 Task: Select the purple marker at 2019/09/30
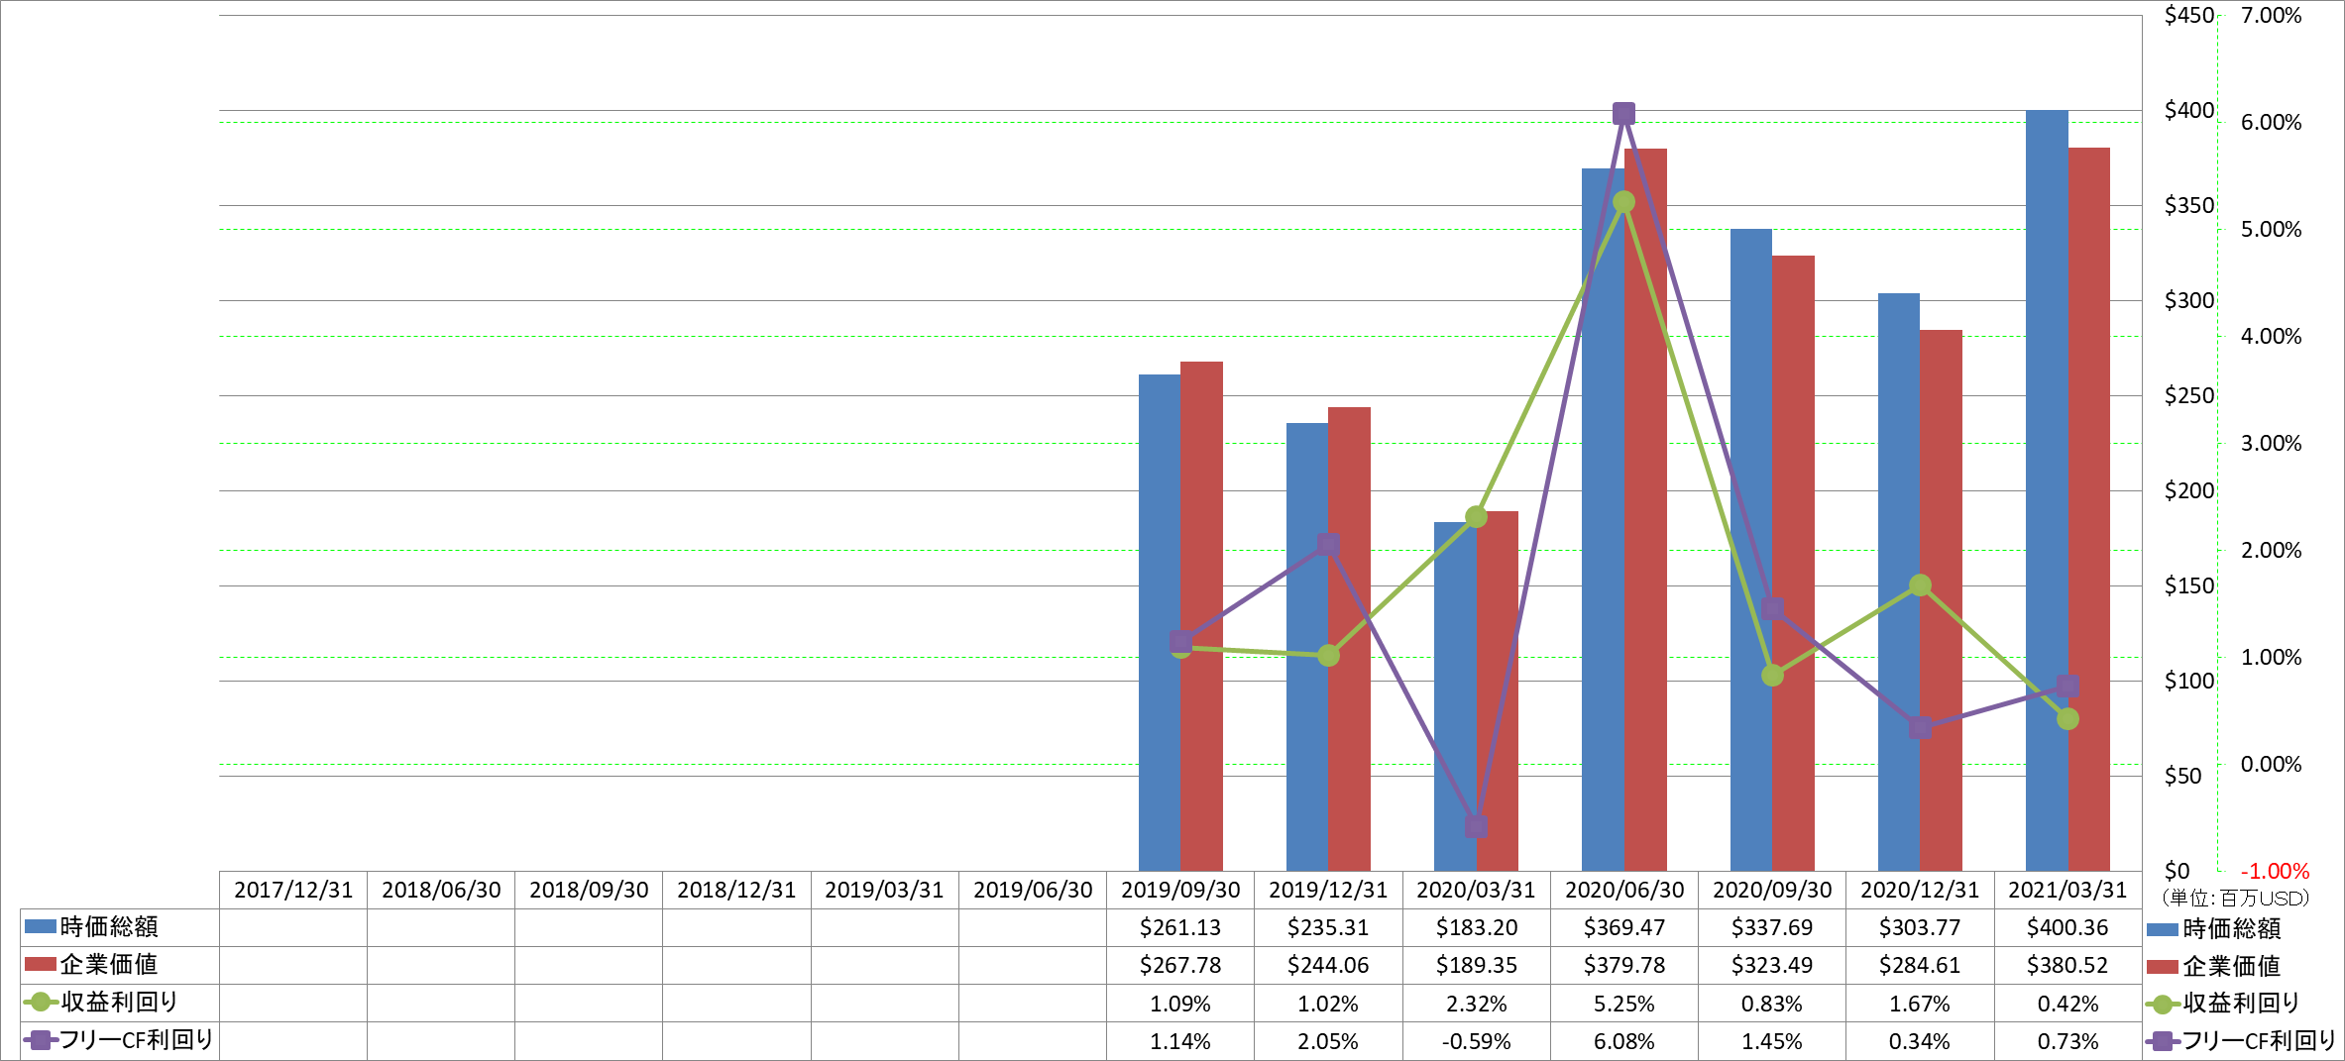[1180, 642]
